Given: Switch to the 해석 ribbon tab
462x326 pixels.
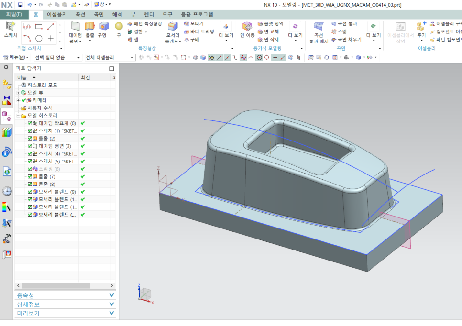Looking at the screenshot, I should click(x=117, y=14).
